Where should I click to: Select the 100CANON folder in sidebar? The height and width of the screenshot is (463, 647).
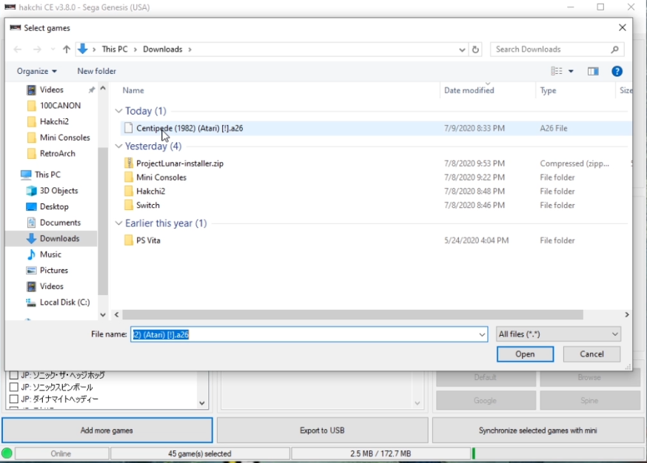click(60, 106)
